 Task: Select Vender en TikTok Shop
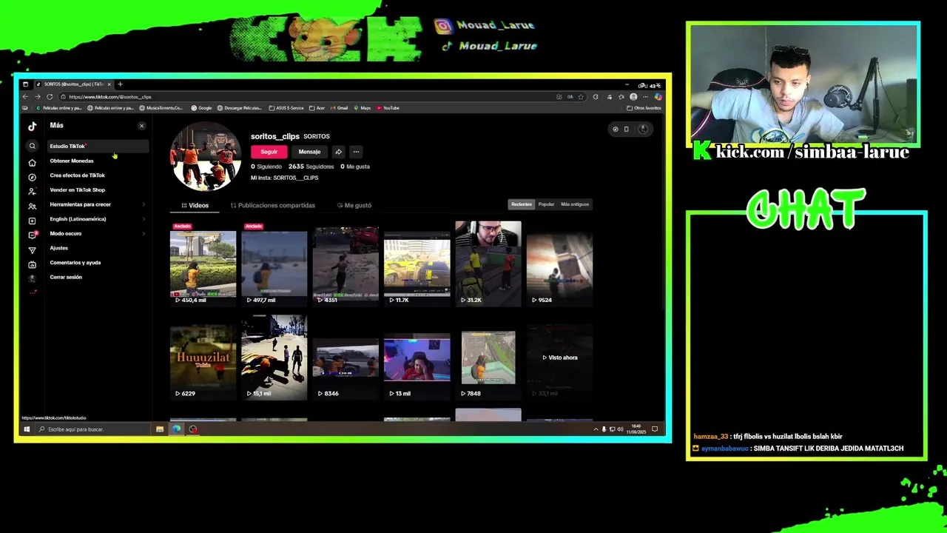(x=98, y=190)
